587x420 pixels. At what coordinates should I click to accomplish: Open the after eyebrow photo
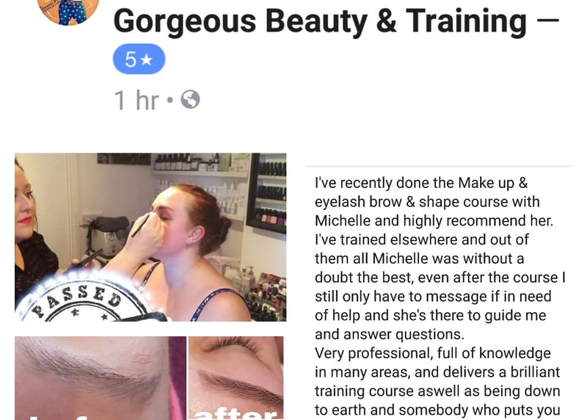236,378
